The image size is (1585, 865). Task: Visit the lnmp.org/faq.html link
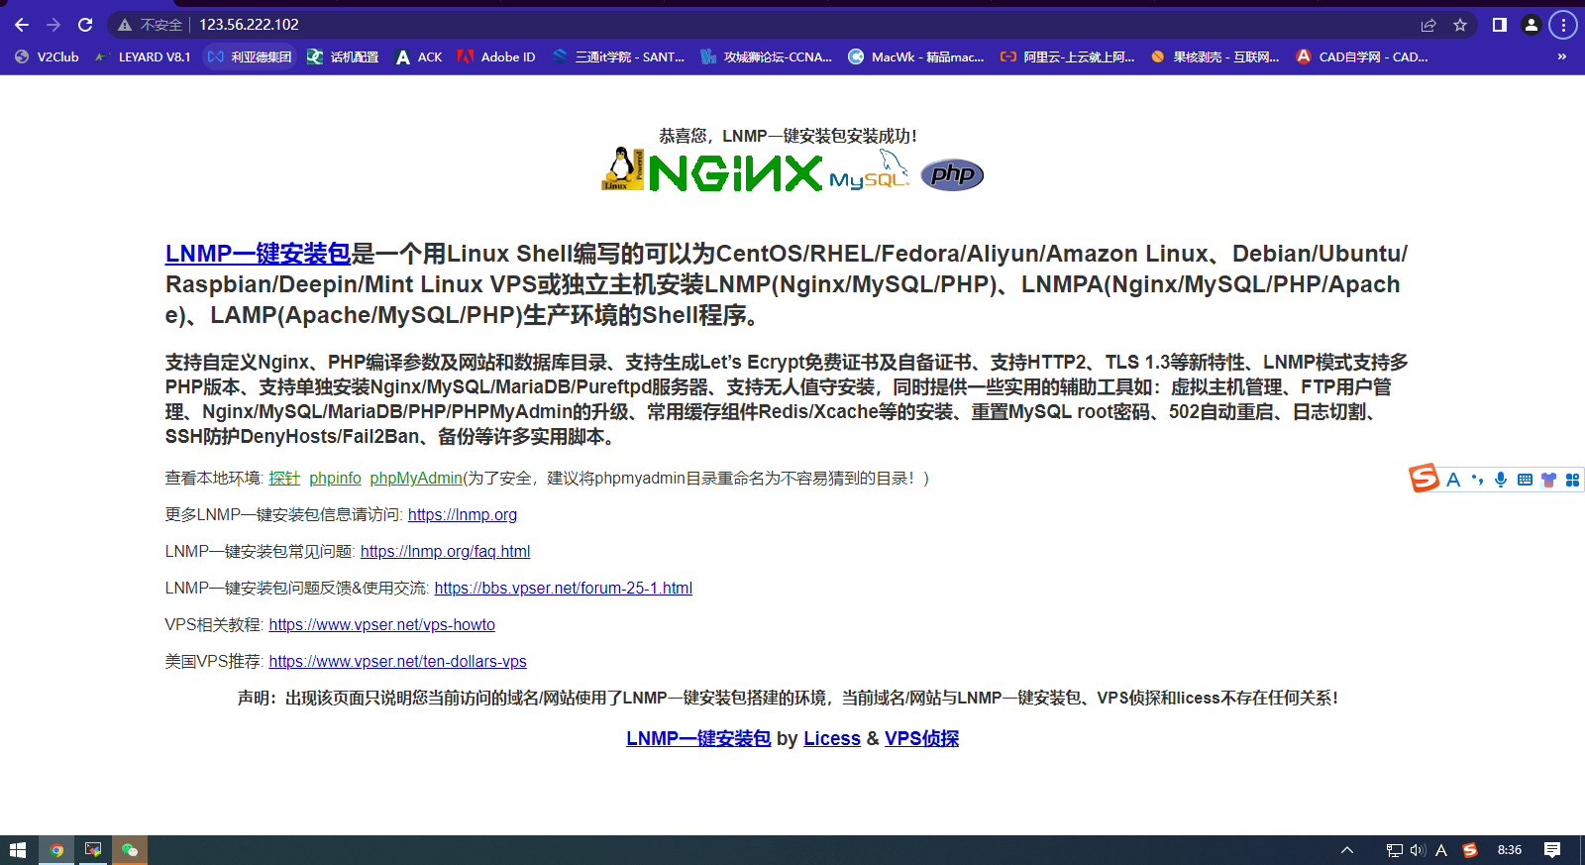click(x=445, y=551)
